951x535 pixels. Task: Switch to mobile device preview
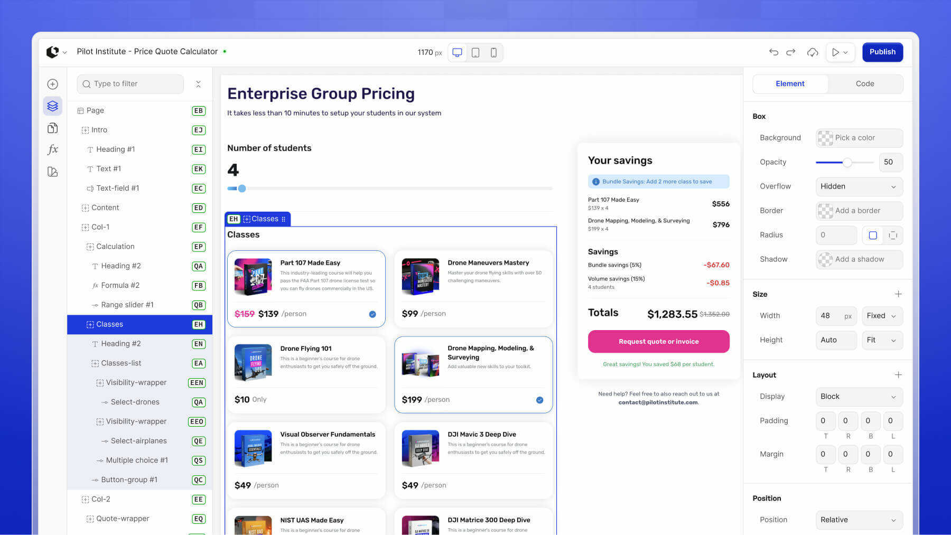click(x=493, y=52)
